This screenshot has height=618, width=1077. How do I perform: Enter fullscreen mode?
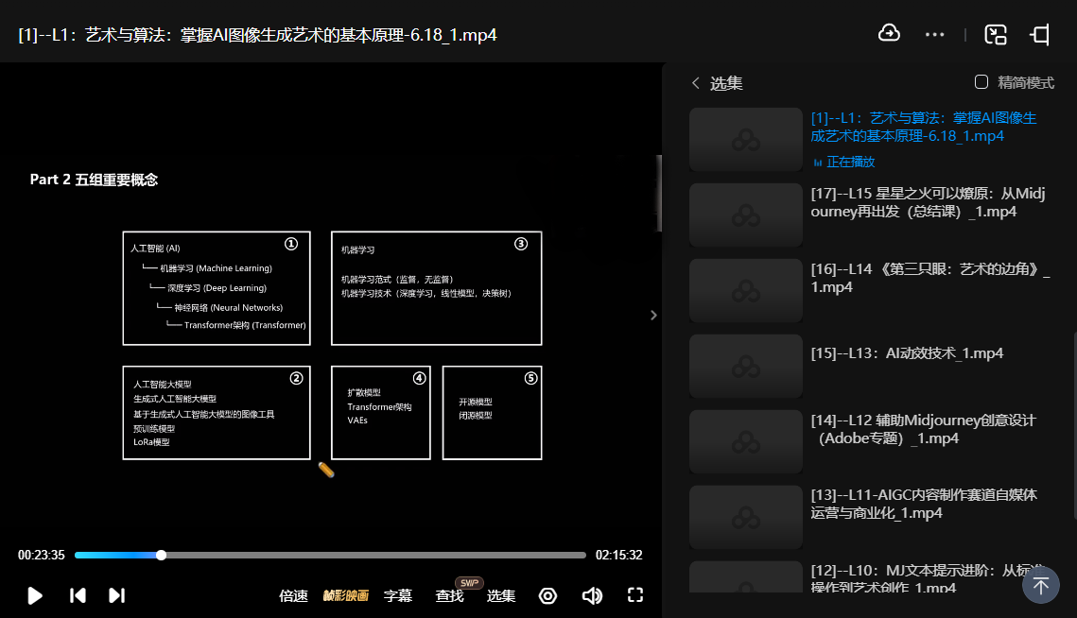click(635, 595)
